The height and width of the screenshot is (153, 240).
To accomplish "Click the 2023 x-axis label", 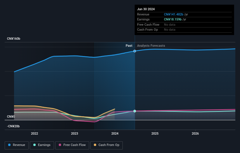I will pos(75,133).
